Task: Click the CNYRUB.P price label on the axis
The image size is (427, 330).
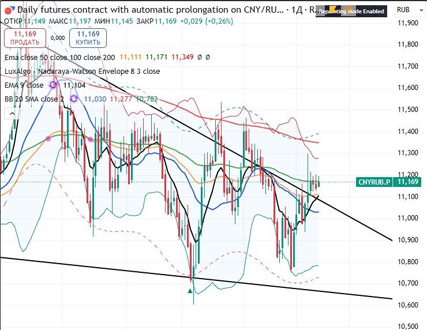Action: point(374,182)
